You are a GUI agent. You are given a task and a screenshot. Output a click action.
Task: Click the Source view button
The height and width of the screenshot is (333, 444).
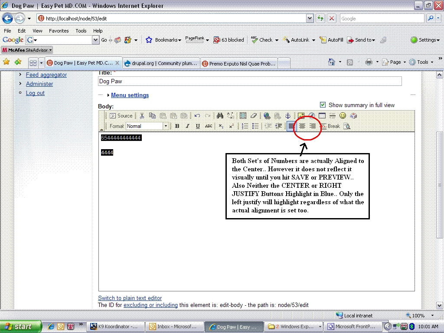click(x=121, y=116)
